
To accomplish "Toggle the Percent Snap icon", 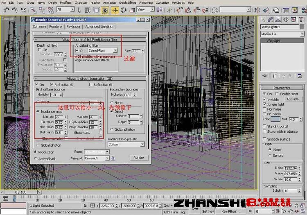I will tap(196, 10).
